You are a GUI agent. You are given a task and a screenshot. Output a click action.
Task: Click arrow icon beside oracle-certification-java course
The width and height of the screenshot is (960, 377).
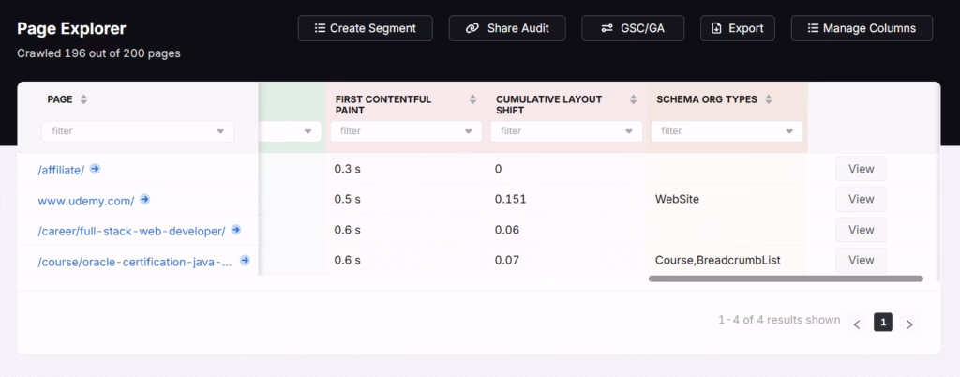(245, 260)
